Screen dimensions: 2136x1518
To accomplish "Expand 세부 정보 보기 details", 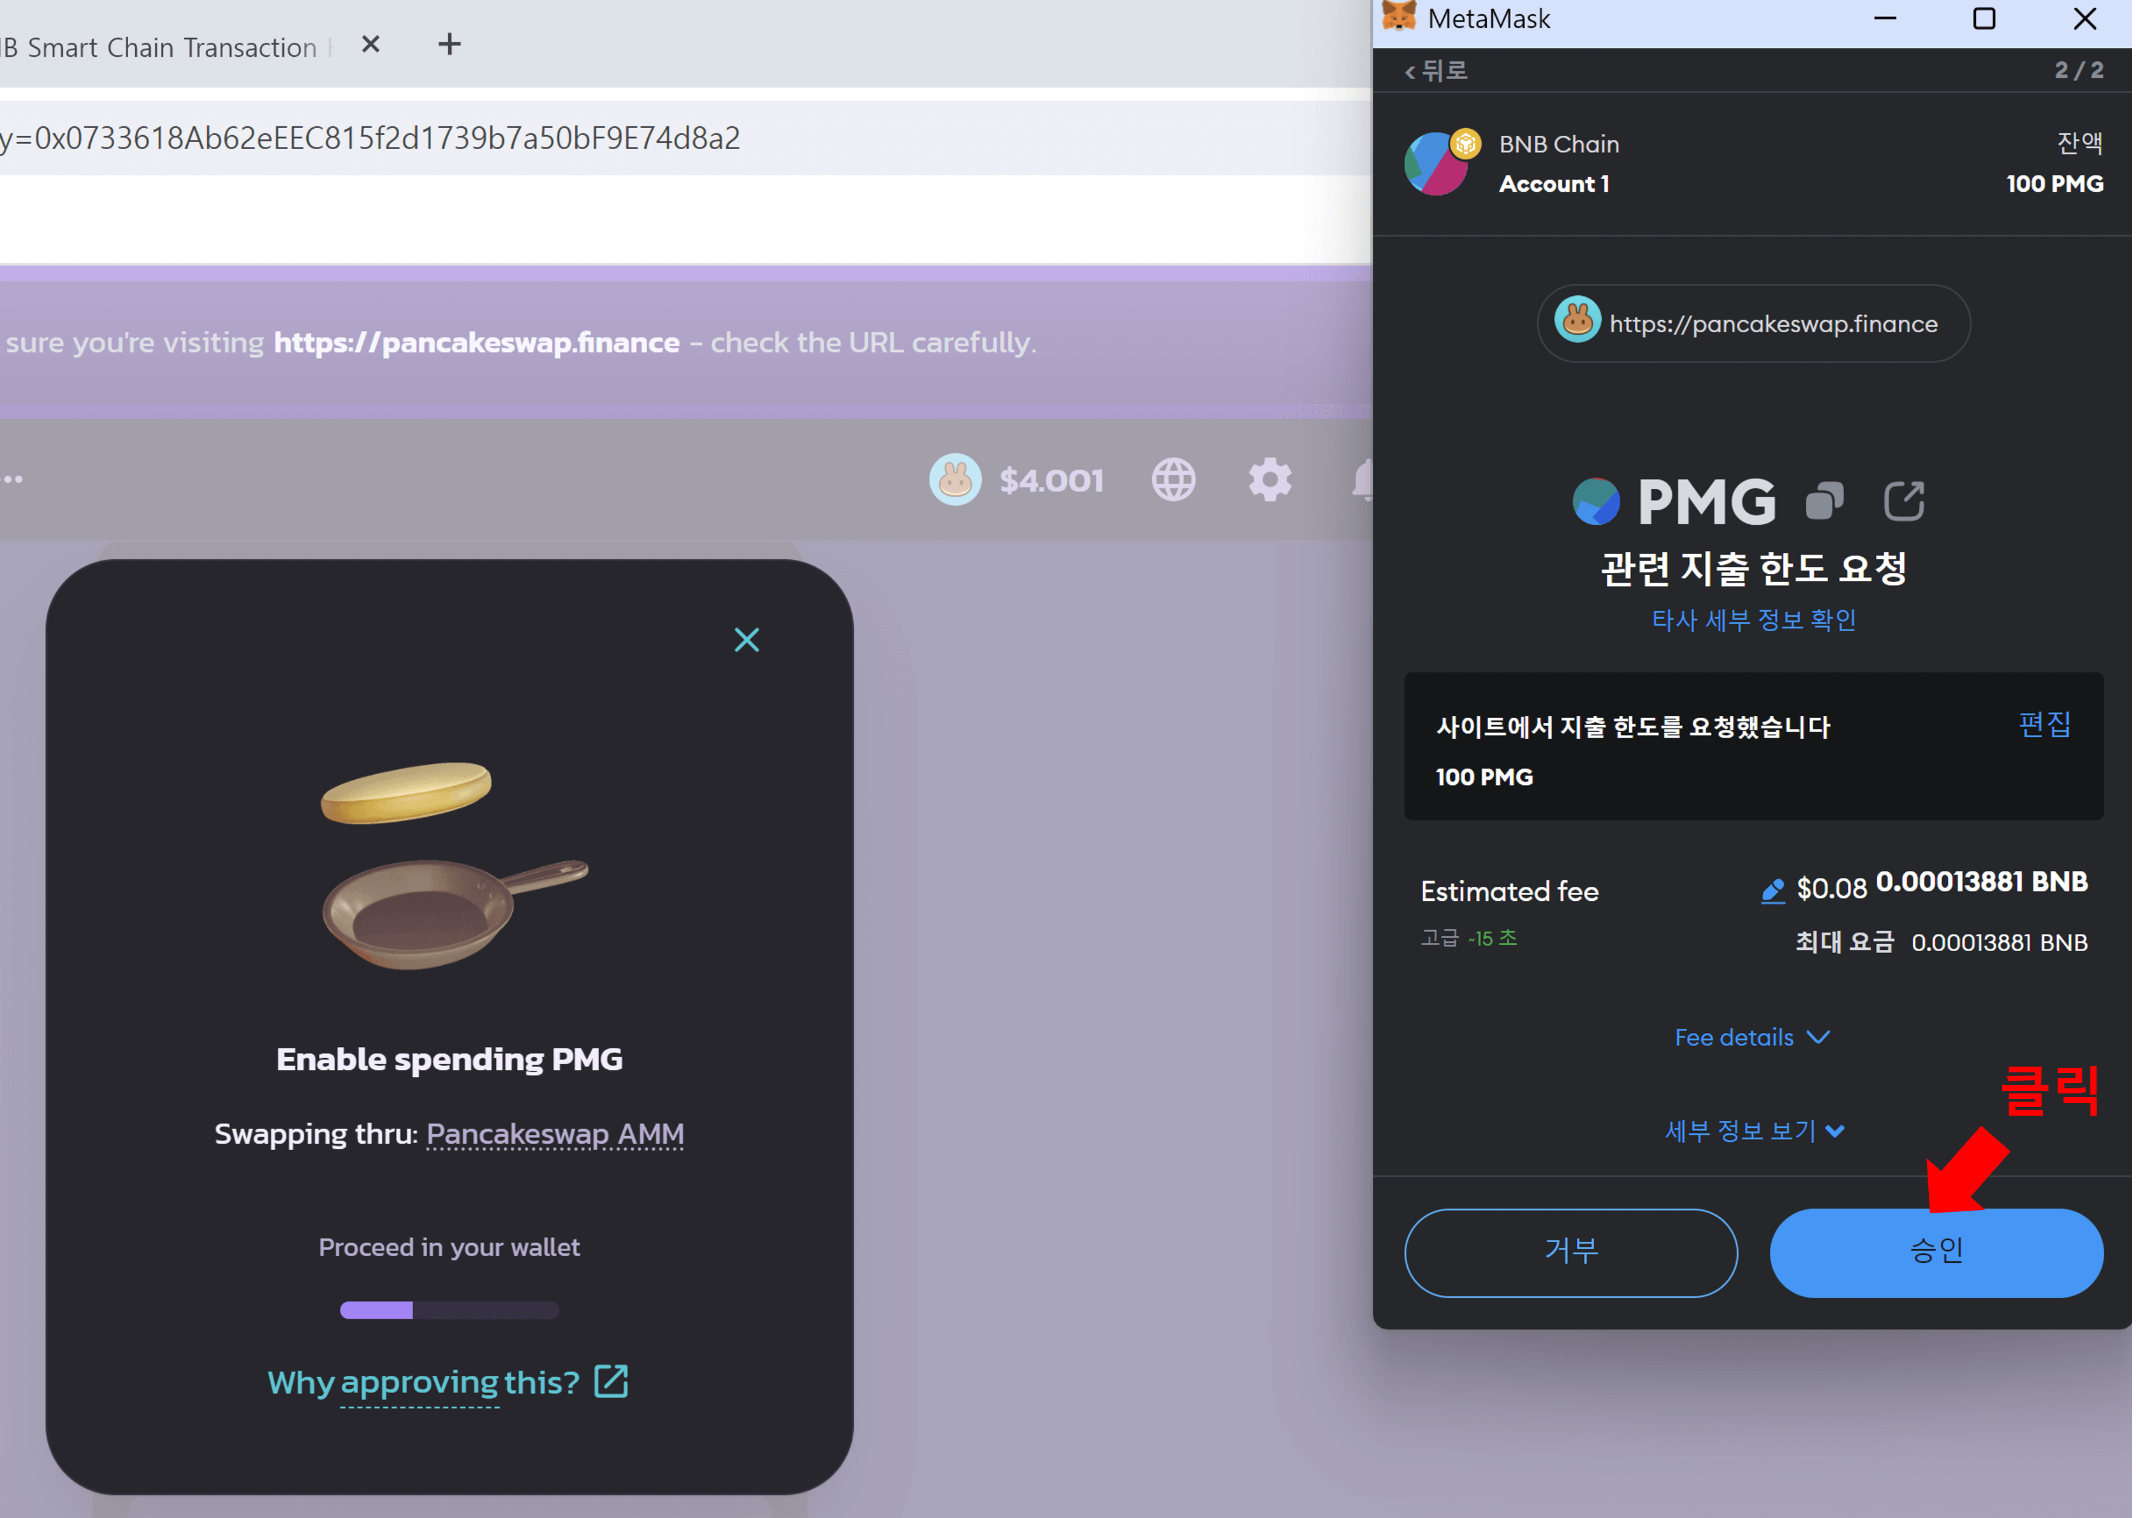I will (x=1753, y=1131).
